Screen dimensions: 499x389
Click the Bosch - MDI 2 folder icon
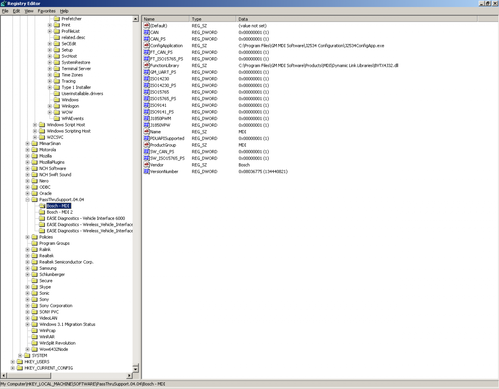pos(42,212)
